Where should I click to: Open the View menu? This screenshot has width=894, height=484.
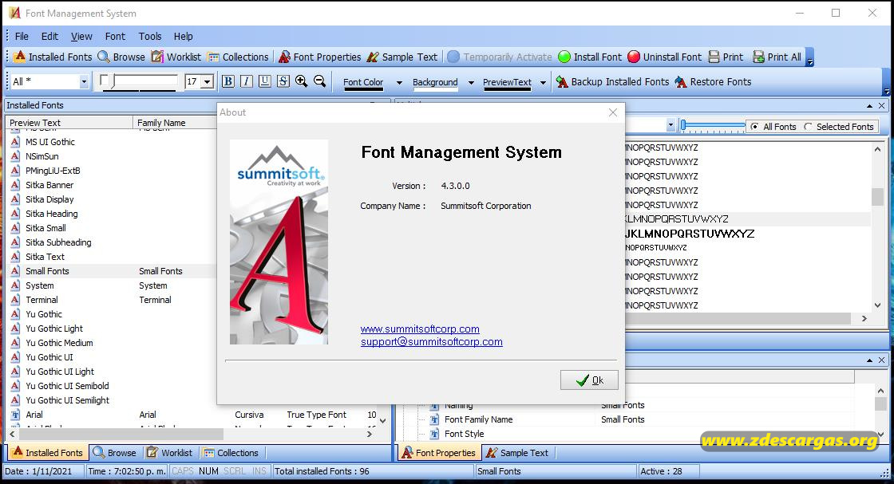pyautogui.click(x=81, y=37)
